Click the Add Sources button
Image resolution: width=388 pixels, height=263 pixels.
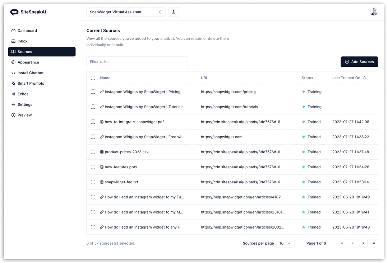359,62
